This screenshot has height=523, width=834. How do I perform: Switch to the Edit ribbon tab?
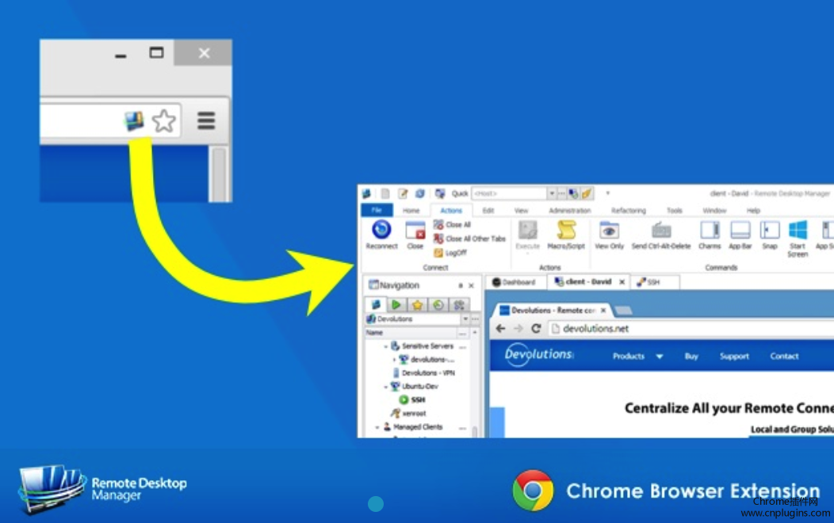(x=488, y=211)
